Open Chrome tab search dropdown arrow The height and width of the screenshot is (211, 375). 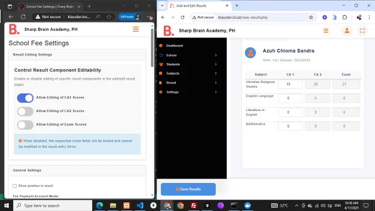[162, 6]
